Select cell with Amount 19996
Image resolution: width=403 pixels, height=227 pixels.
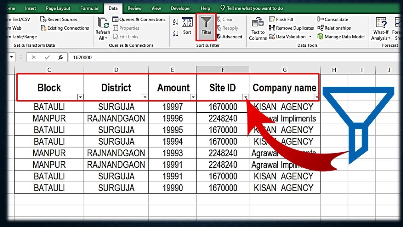pos(173,119)
